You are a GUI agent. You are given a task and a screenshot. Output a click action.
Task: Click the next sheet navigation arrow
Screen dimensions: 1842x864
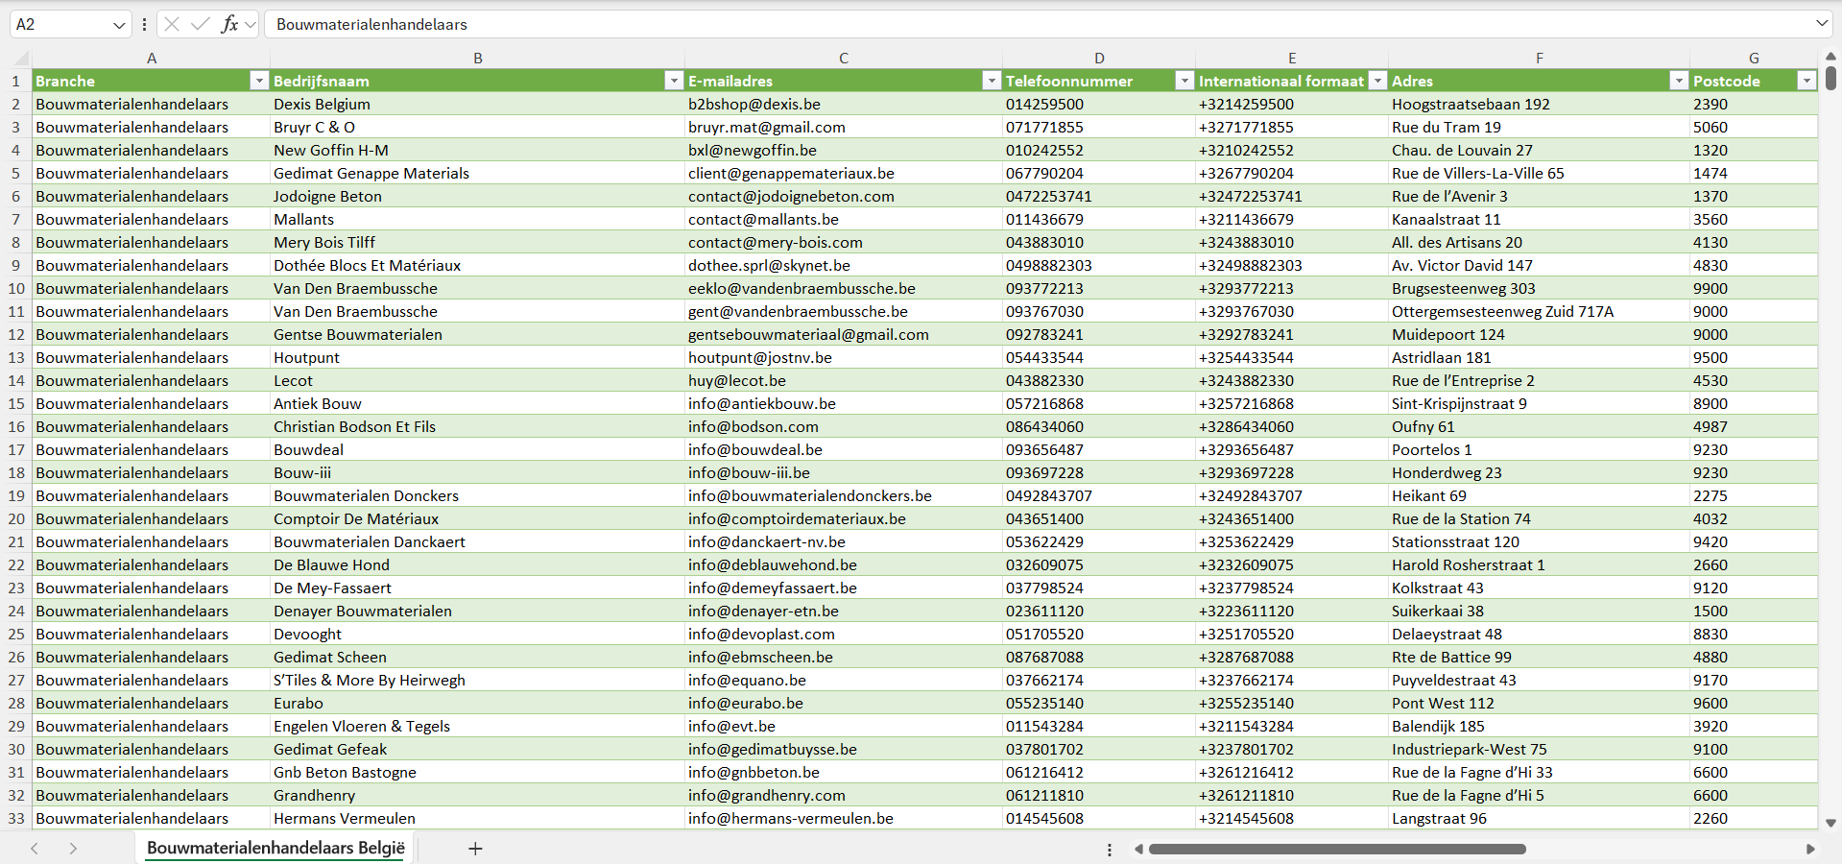[73, 849]
